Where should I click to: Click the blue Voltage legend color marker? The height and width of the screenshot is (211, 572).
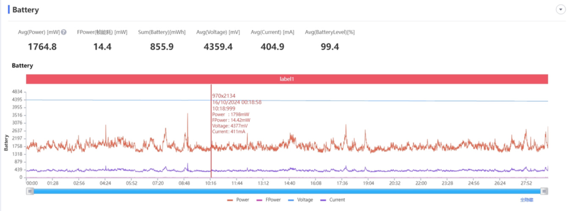[291, 200]
